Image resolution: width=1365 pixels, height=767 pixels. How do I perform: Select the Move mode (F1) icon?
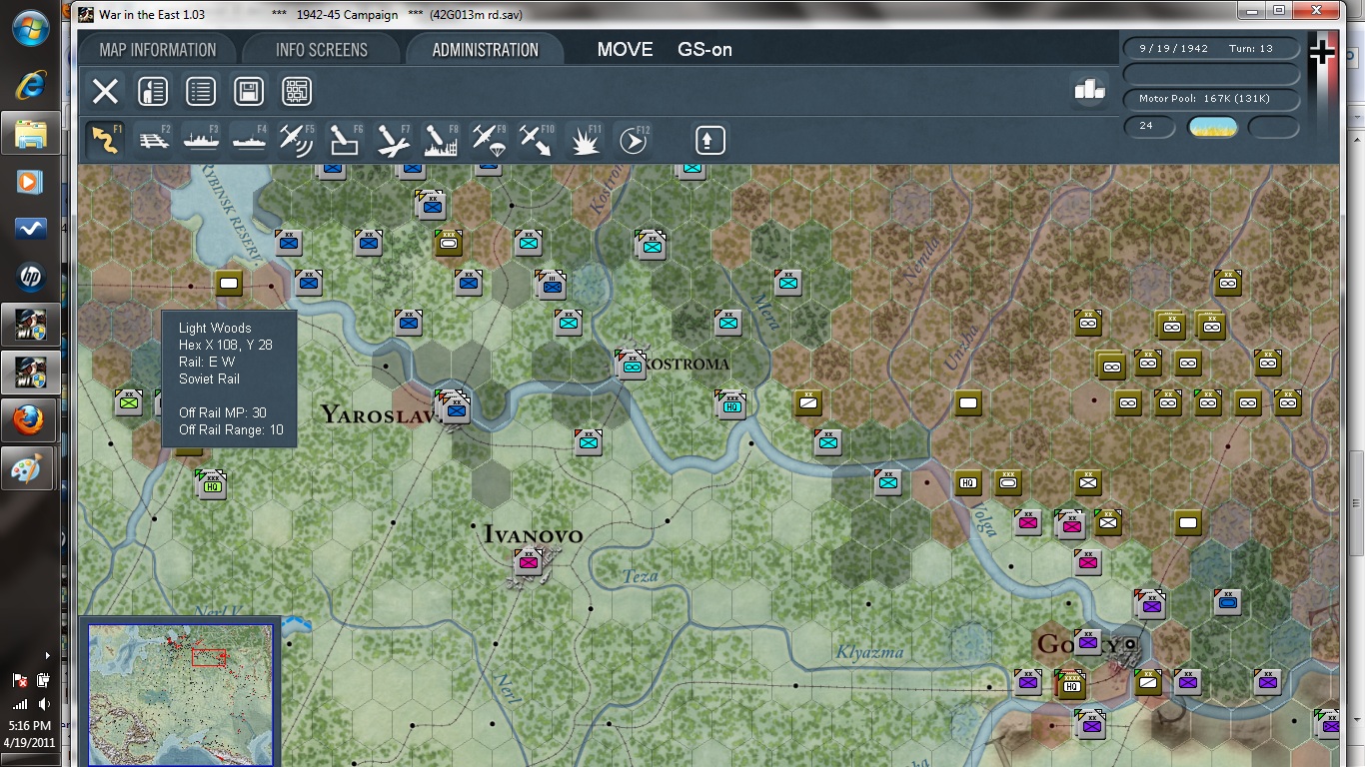coord(105,140)
